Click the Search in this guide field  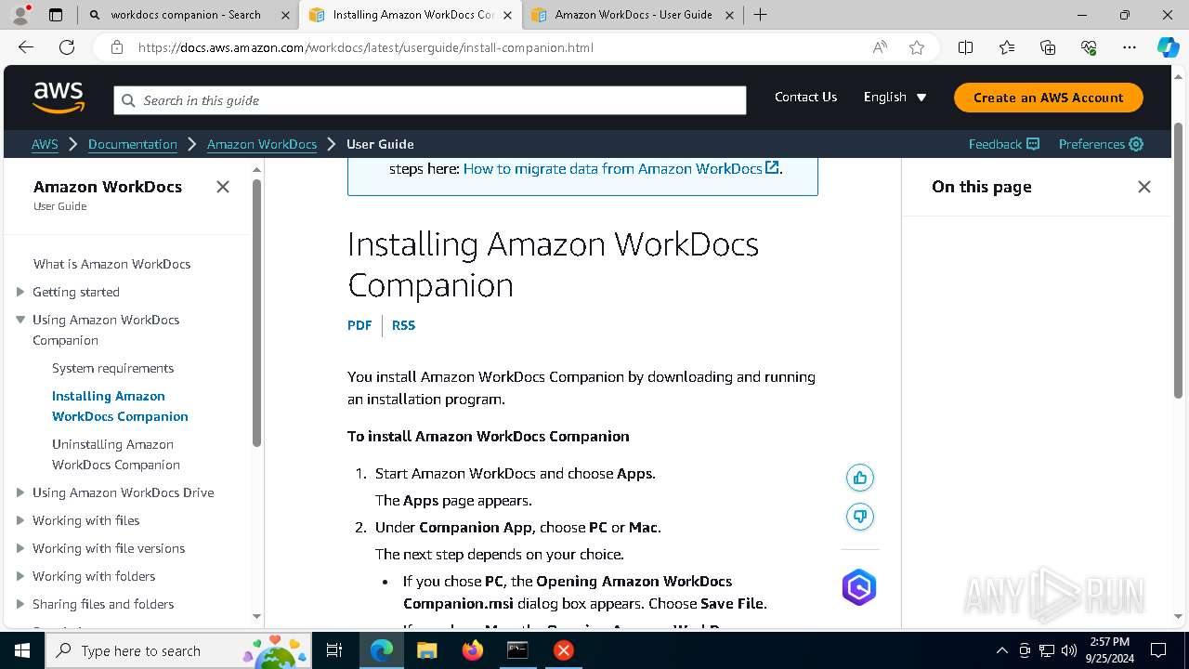(430, 100)
